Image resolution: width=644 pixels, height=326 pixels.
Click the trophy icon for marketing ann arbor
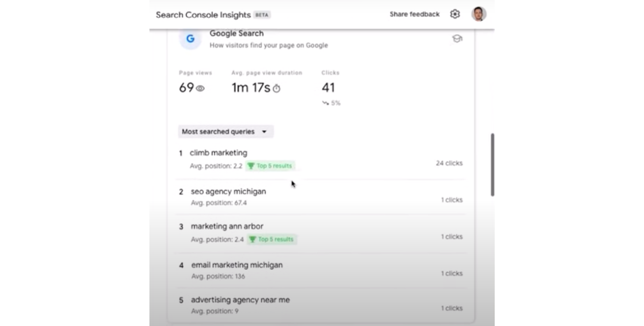click(x=252, y=239)
